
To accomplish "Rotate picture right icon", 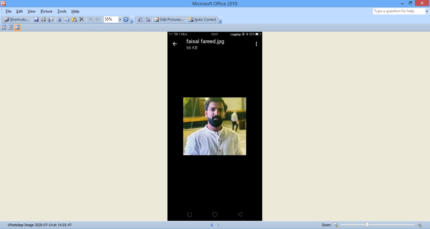I will click(x=148, y=20).
